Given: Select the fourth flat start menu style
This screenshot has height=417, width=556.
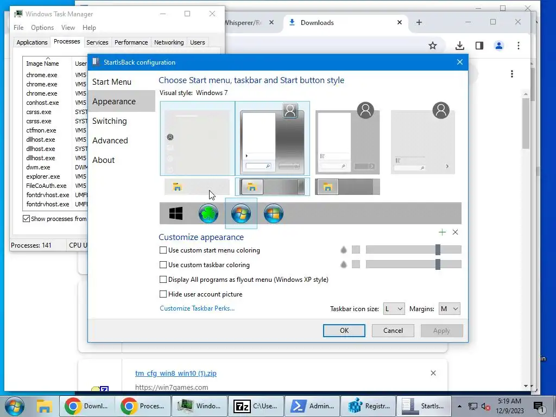Looking at the screenshot, I should (422, 138).
